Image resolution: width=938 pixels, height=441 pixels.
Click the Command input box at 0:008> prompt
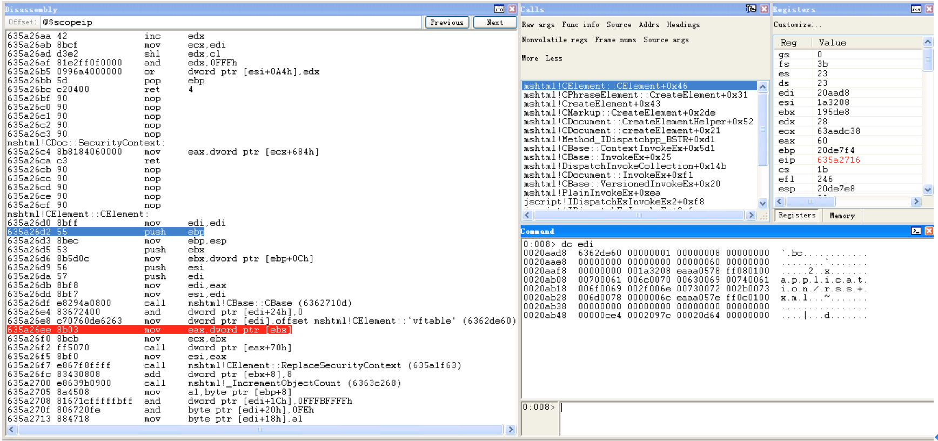coord(747,418)
